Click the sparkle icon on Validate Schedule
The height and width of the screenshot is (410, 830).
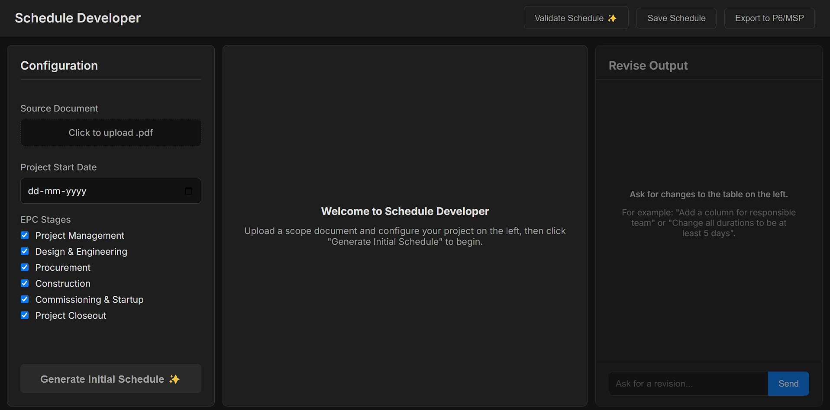(x=612, y=18)
